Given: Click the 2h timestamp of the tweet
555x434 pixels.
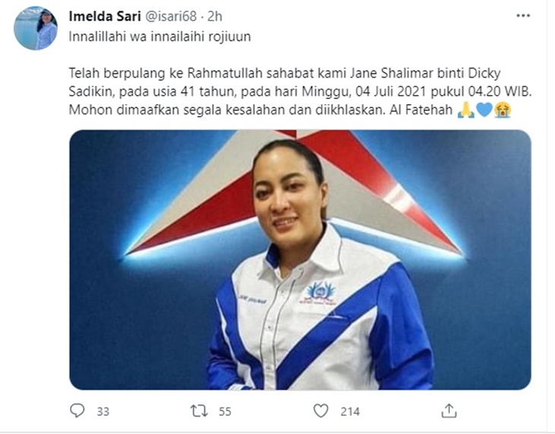Looking at the screenshot, I should click(x=214, y=16).
